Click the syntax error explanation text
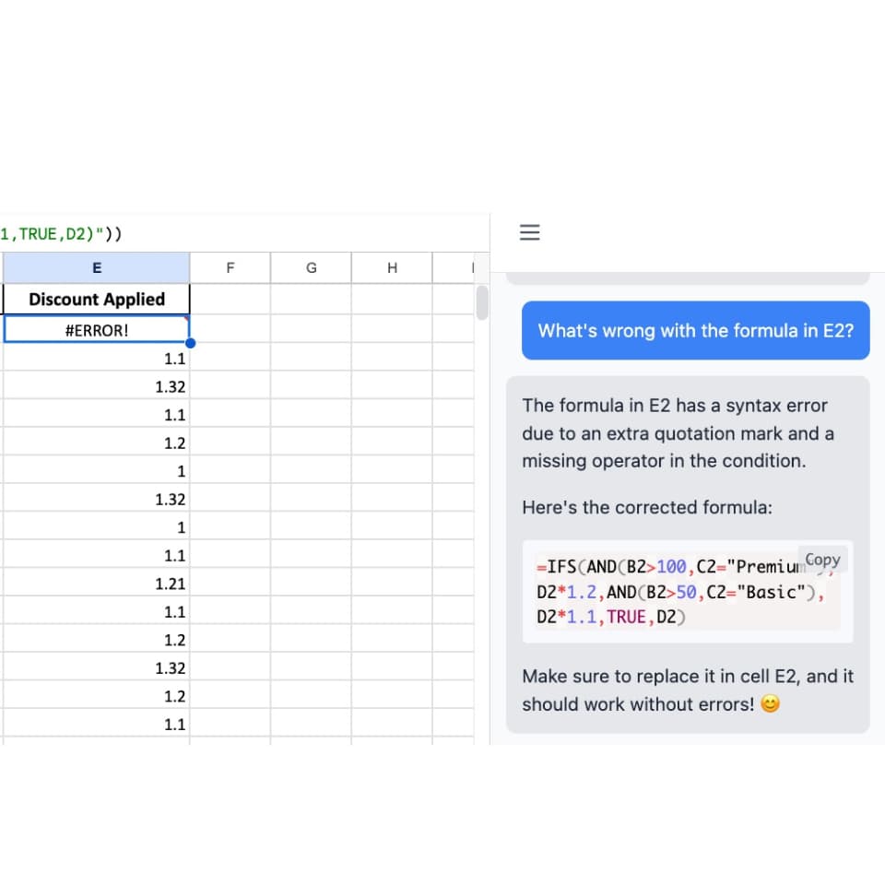The height and width of the screenshot is (885, 885). [x=678, y=433]
